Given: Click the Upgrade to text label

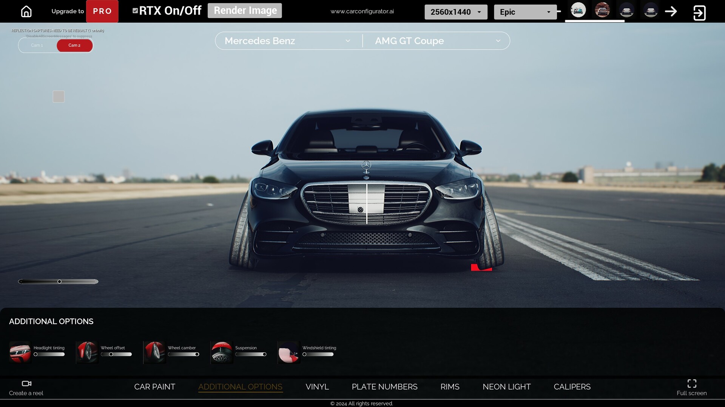Looking at the screenshot, I should 68,11.
